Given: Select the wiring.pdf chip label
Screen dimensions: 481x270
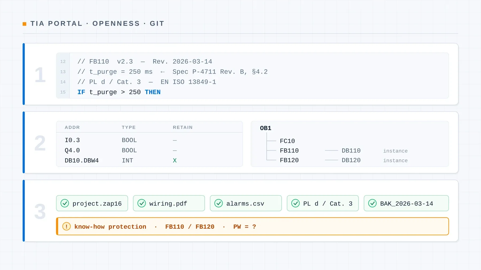Looking at the screenshot, I should coord(168,204).
